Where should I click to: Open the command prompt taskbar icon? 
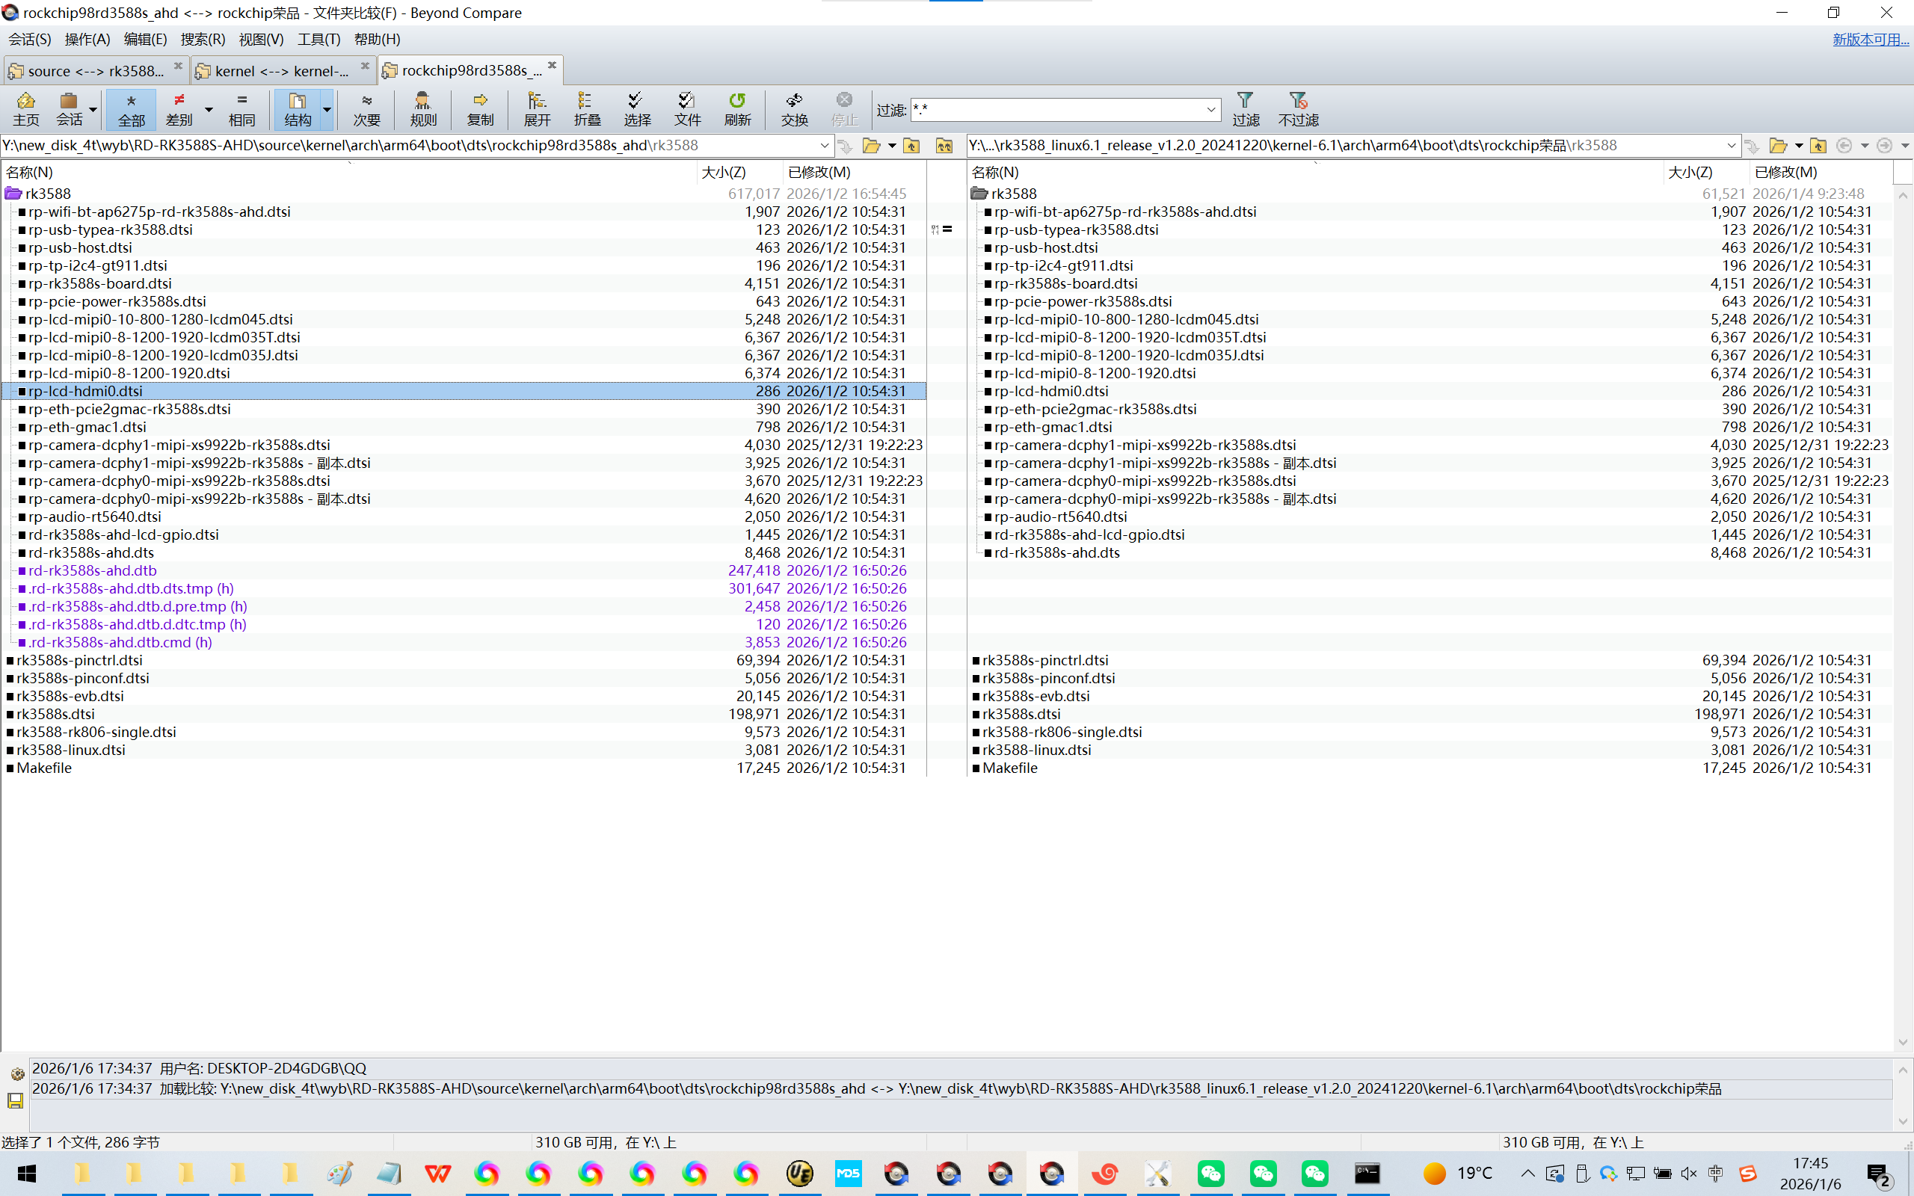click(1367, 1173)
